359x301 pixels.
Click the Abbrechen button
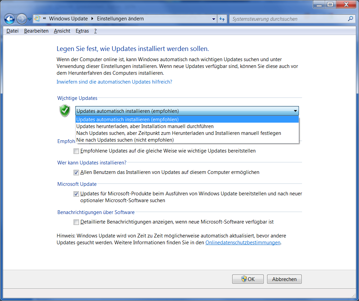coord(284,279)
